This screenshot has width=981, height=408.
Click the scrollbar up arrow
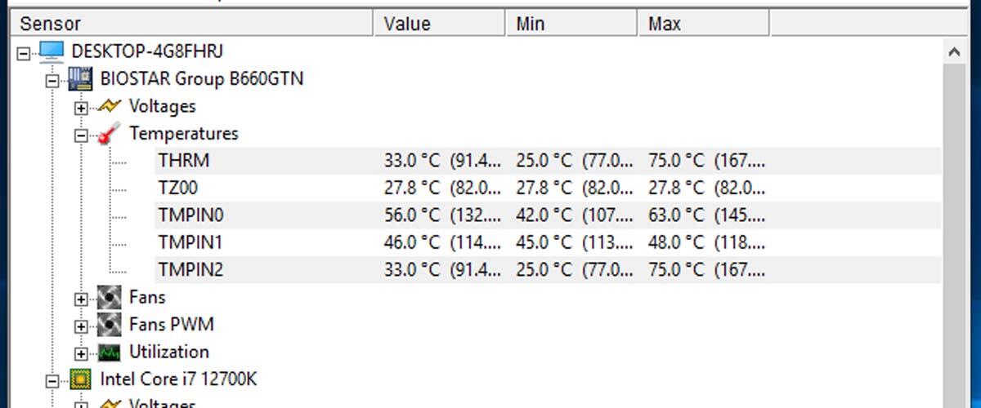[x=954, y=52]
